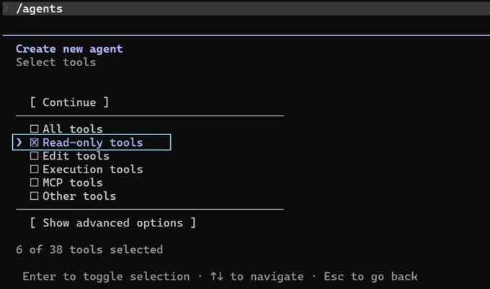Choose the Edit tools menu entry
The height and width of the screenshot is (289, 490).
(76, 156)
